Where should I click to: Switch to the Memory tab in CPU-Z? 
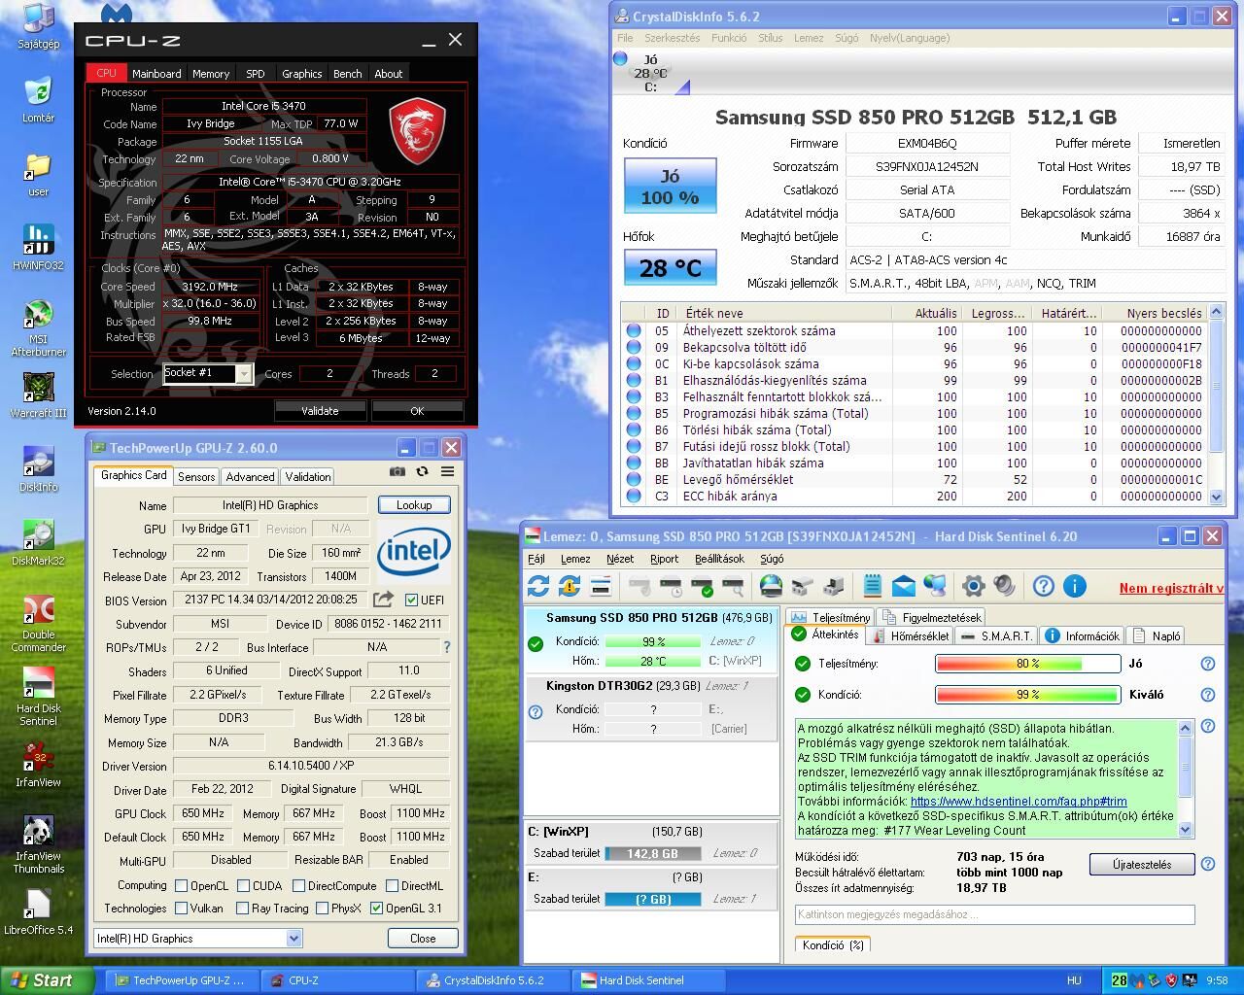tap(211, 74)
